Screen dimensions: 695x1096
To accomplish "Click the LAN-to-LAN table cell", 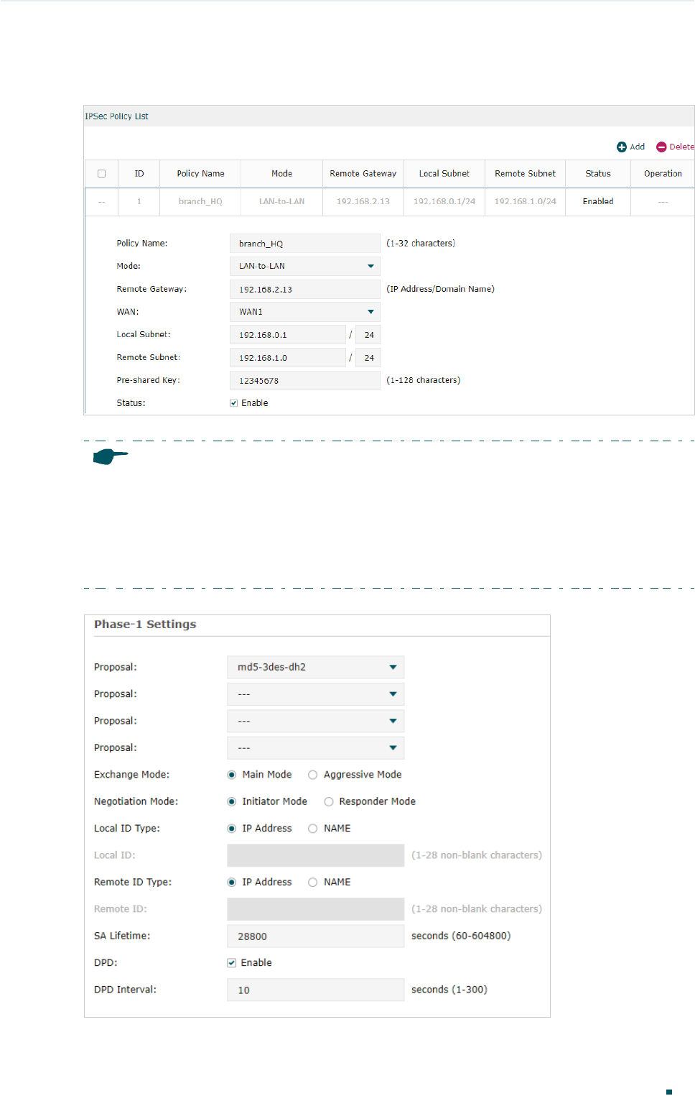I will coord(281,202).
